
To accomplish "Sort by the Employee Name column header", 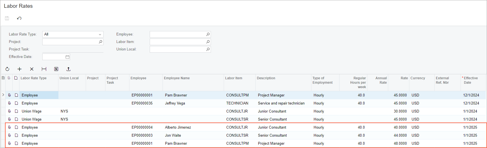I will [177, 78].
